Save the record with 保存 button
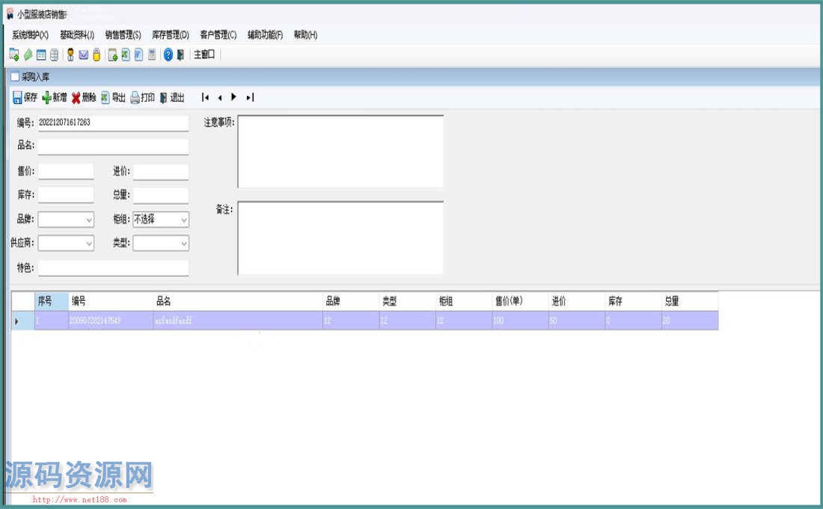823x509 pixels. point(25,97)
